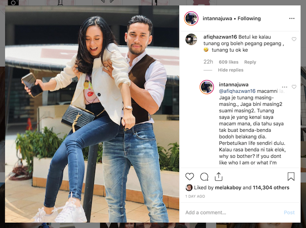Focus the Add a comment field
The image size is (306, 228).
point(232,213)
